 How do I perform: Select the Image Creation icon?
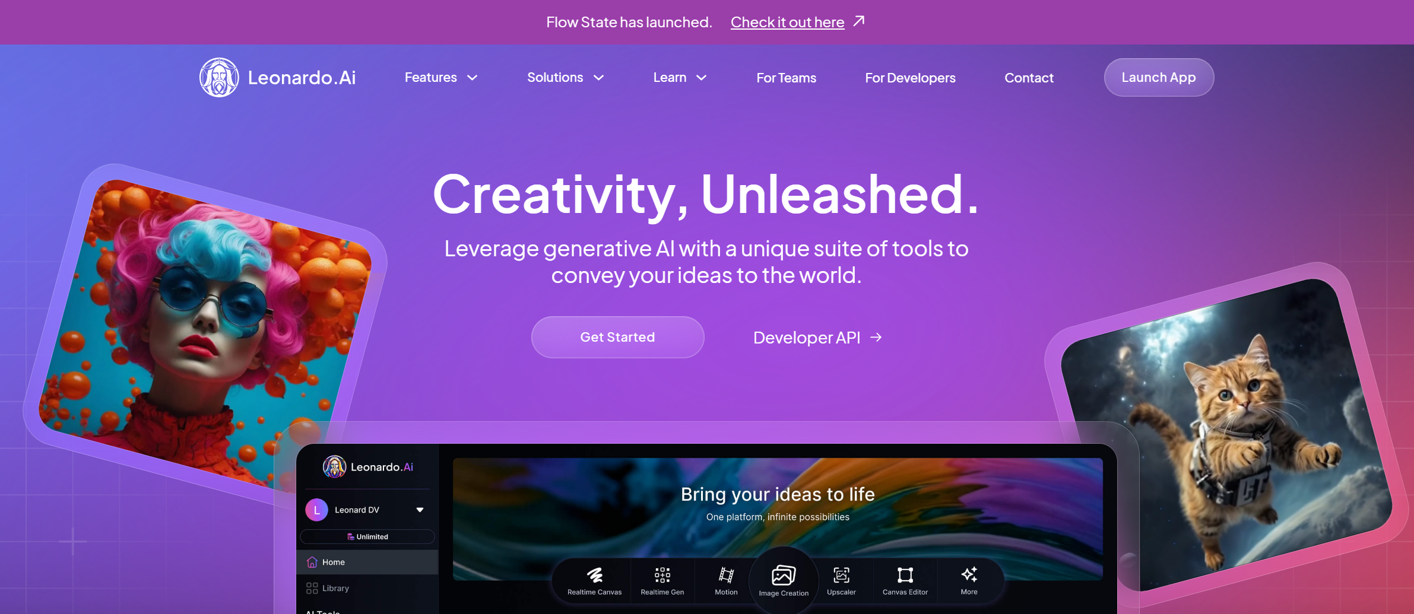tap(784, 575)
